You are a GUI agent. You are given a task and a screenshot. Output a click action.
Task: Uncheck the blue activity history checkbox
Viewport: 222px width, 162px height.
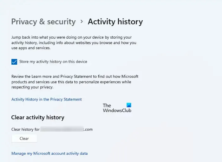pyautogui.click(x=14, y=62)
